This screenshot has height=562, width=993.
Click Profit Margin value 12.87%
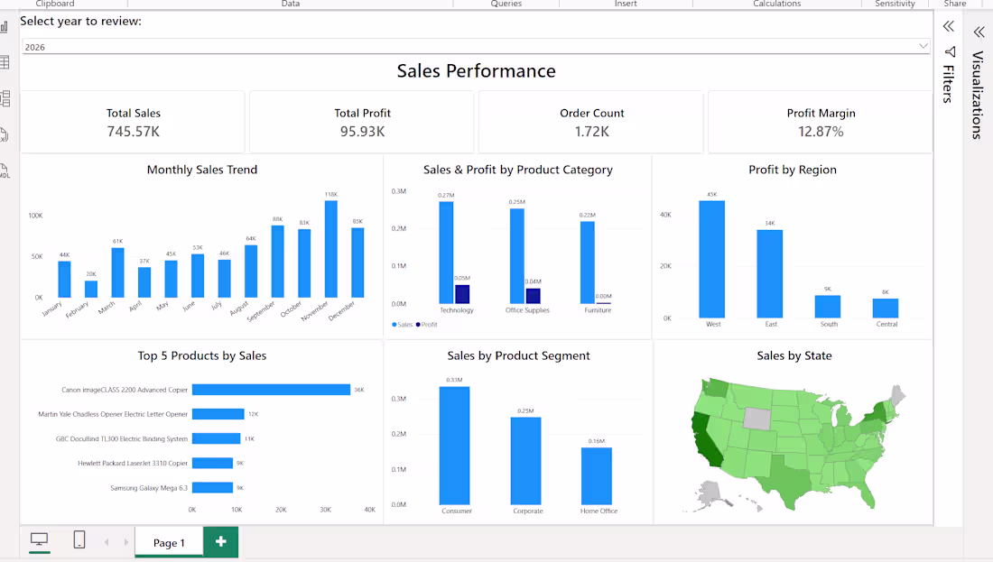(821, 132)
